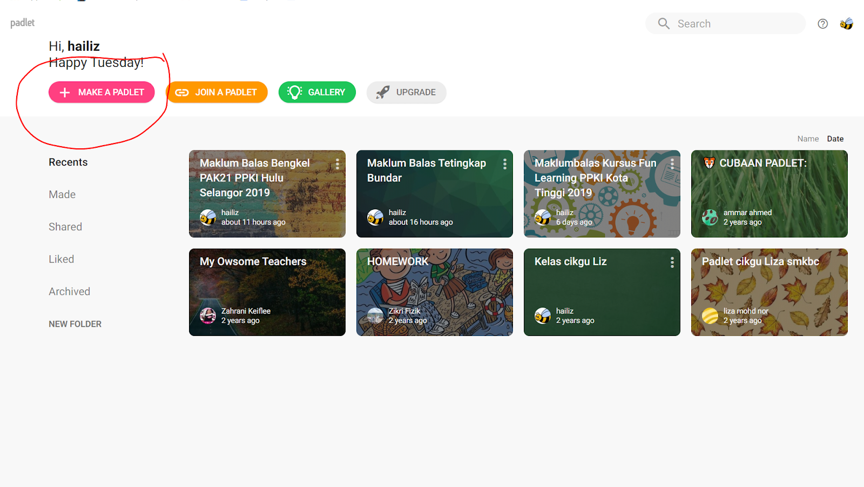Image resolution: width=864 pixels, height=487 pixels.
Task: Click ammar ahmed avatar on CUBAAN PADLET card
Action: click(x=710, y=217)
